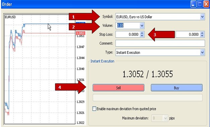Viewport: 210px width, 127px height.
Task: Increase Stop Loss with up stepper arrow
Action: [x=142, y=33]
